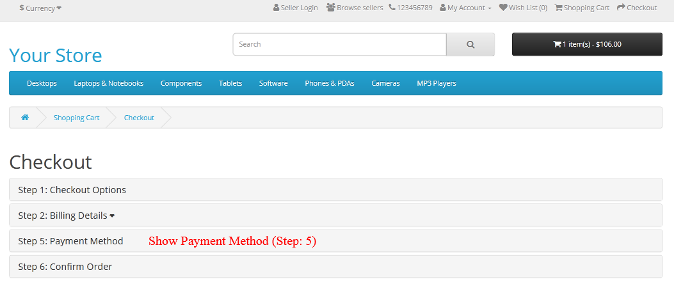Open cart button showing 1 item(s) - $106.00
Screen dimensions: 674x291
(587, 44)
